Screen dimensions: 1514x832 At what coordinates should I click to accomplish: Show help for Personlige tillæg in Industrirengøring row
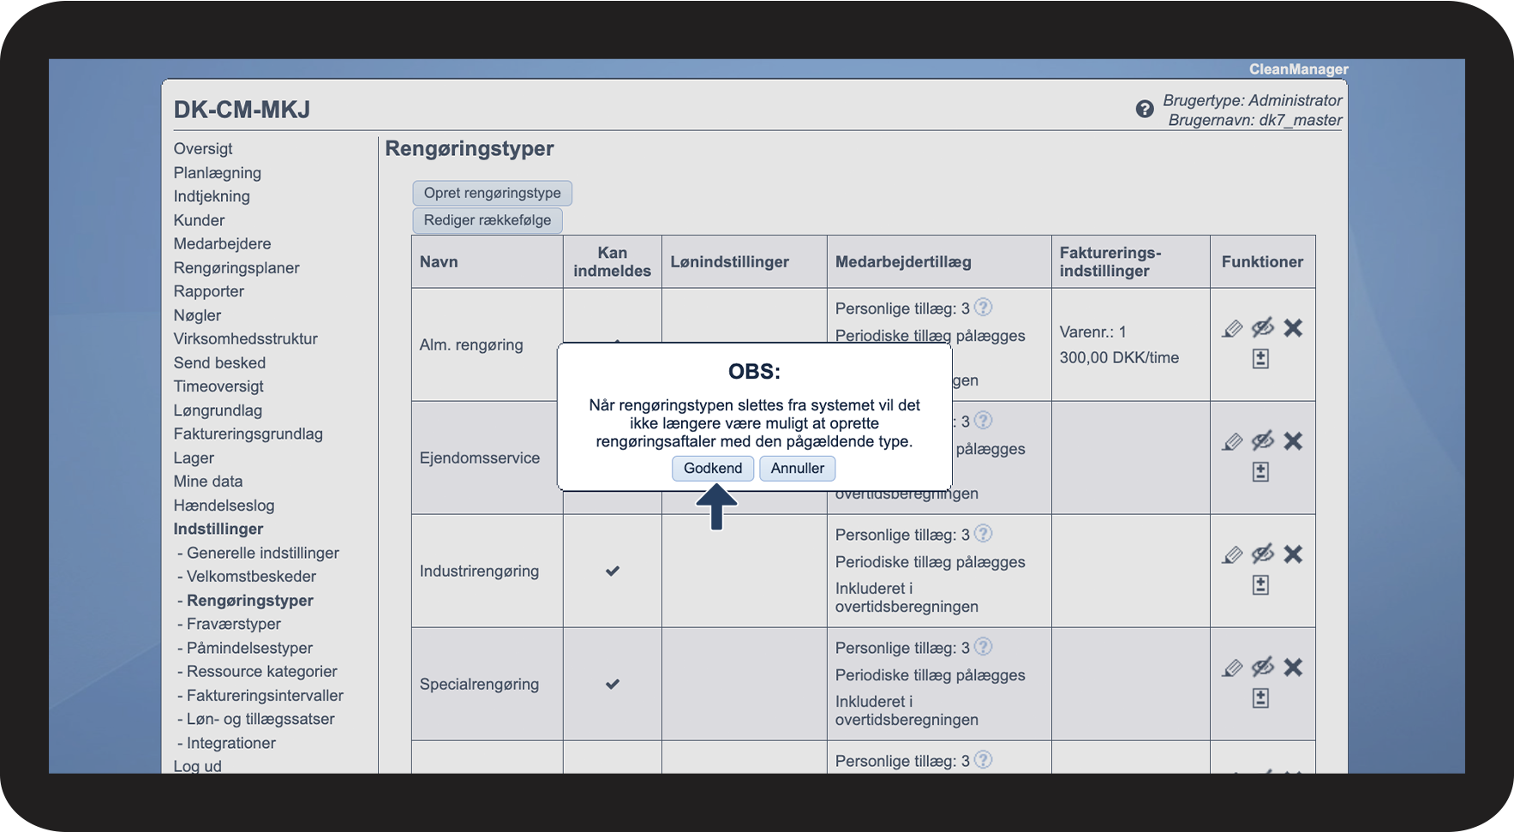tap(984, 534)
